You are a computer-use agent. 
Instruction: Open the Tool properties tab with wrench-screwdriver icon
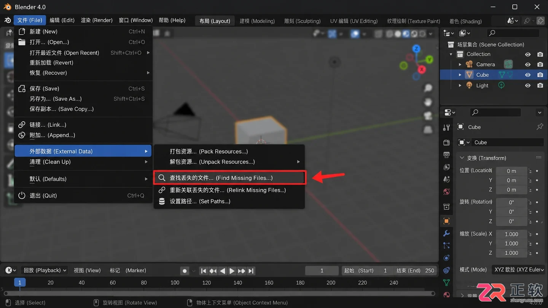[x=447, y=127]
